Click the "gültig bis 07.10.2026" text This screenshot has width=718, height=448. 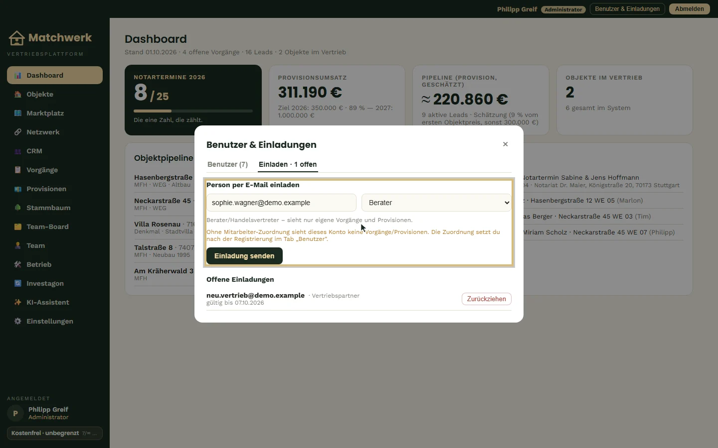235,303
